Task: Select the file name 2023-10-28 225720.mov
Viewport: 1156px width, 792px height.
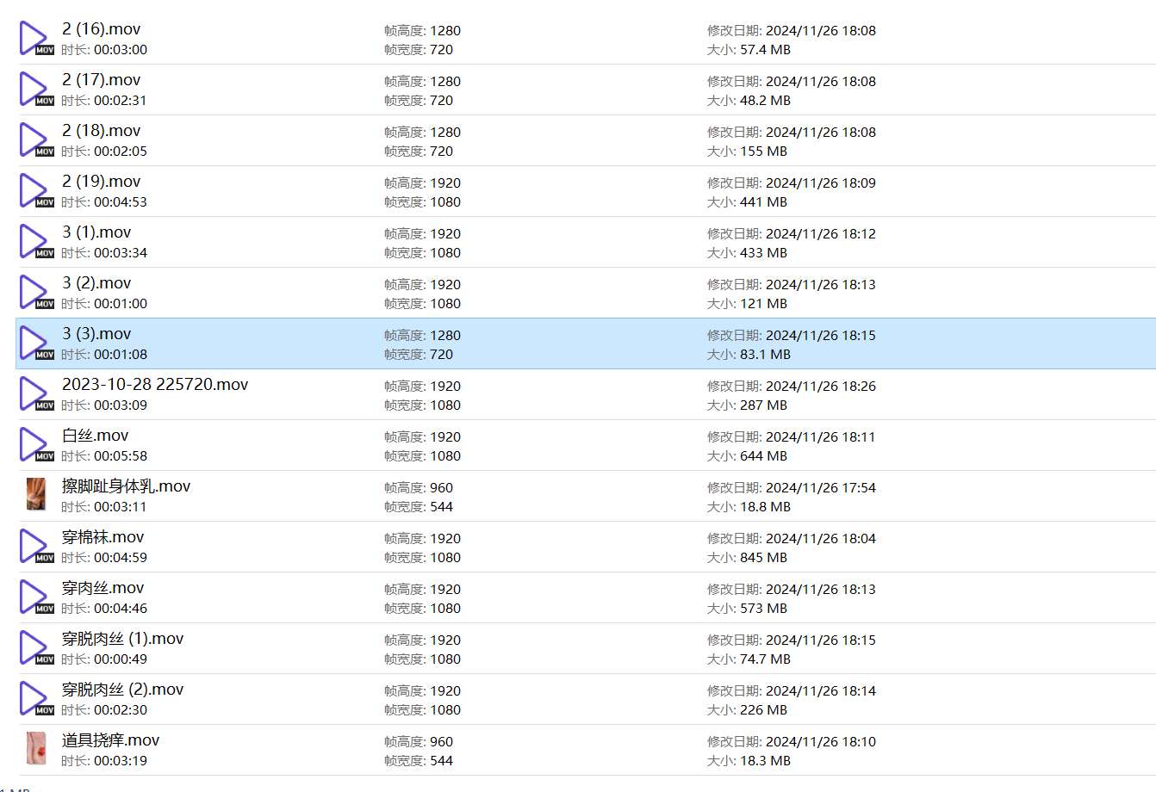Action: (x=155, y=385)
